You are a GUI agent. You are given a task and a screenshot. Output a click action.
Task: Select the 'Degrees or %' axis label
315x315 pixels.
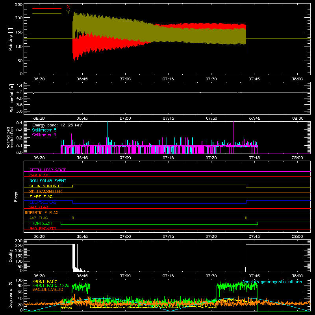[x=11, y=295]
